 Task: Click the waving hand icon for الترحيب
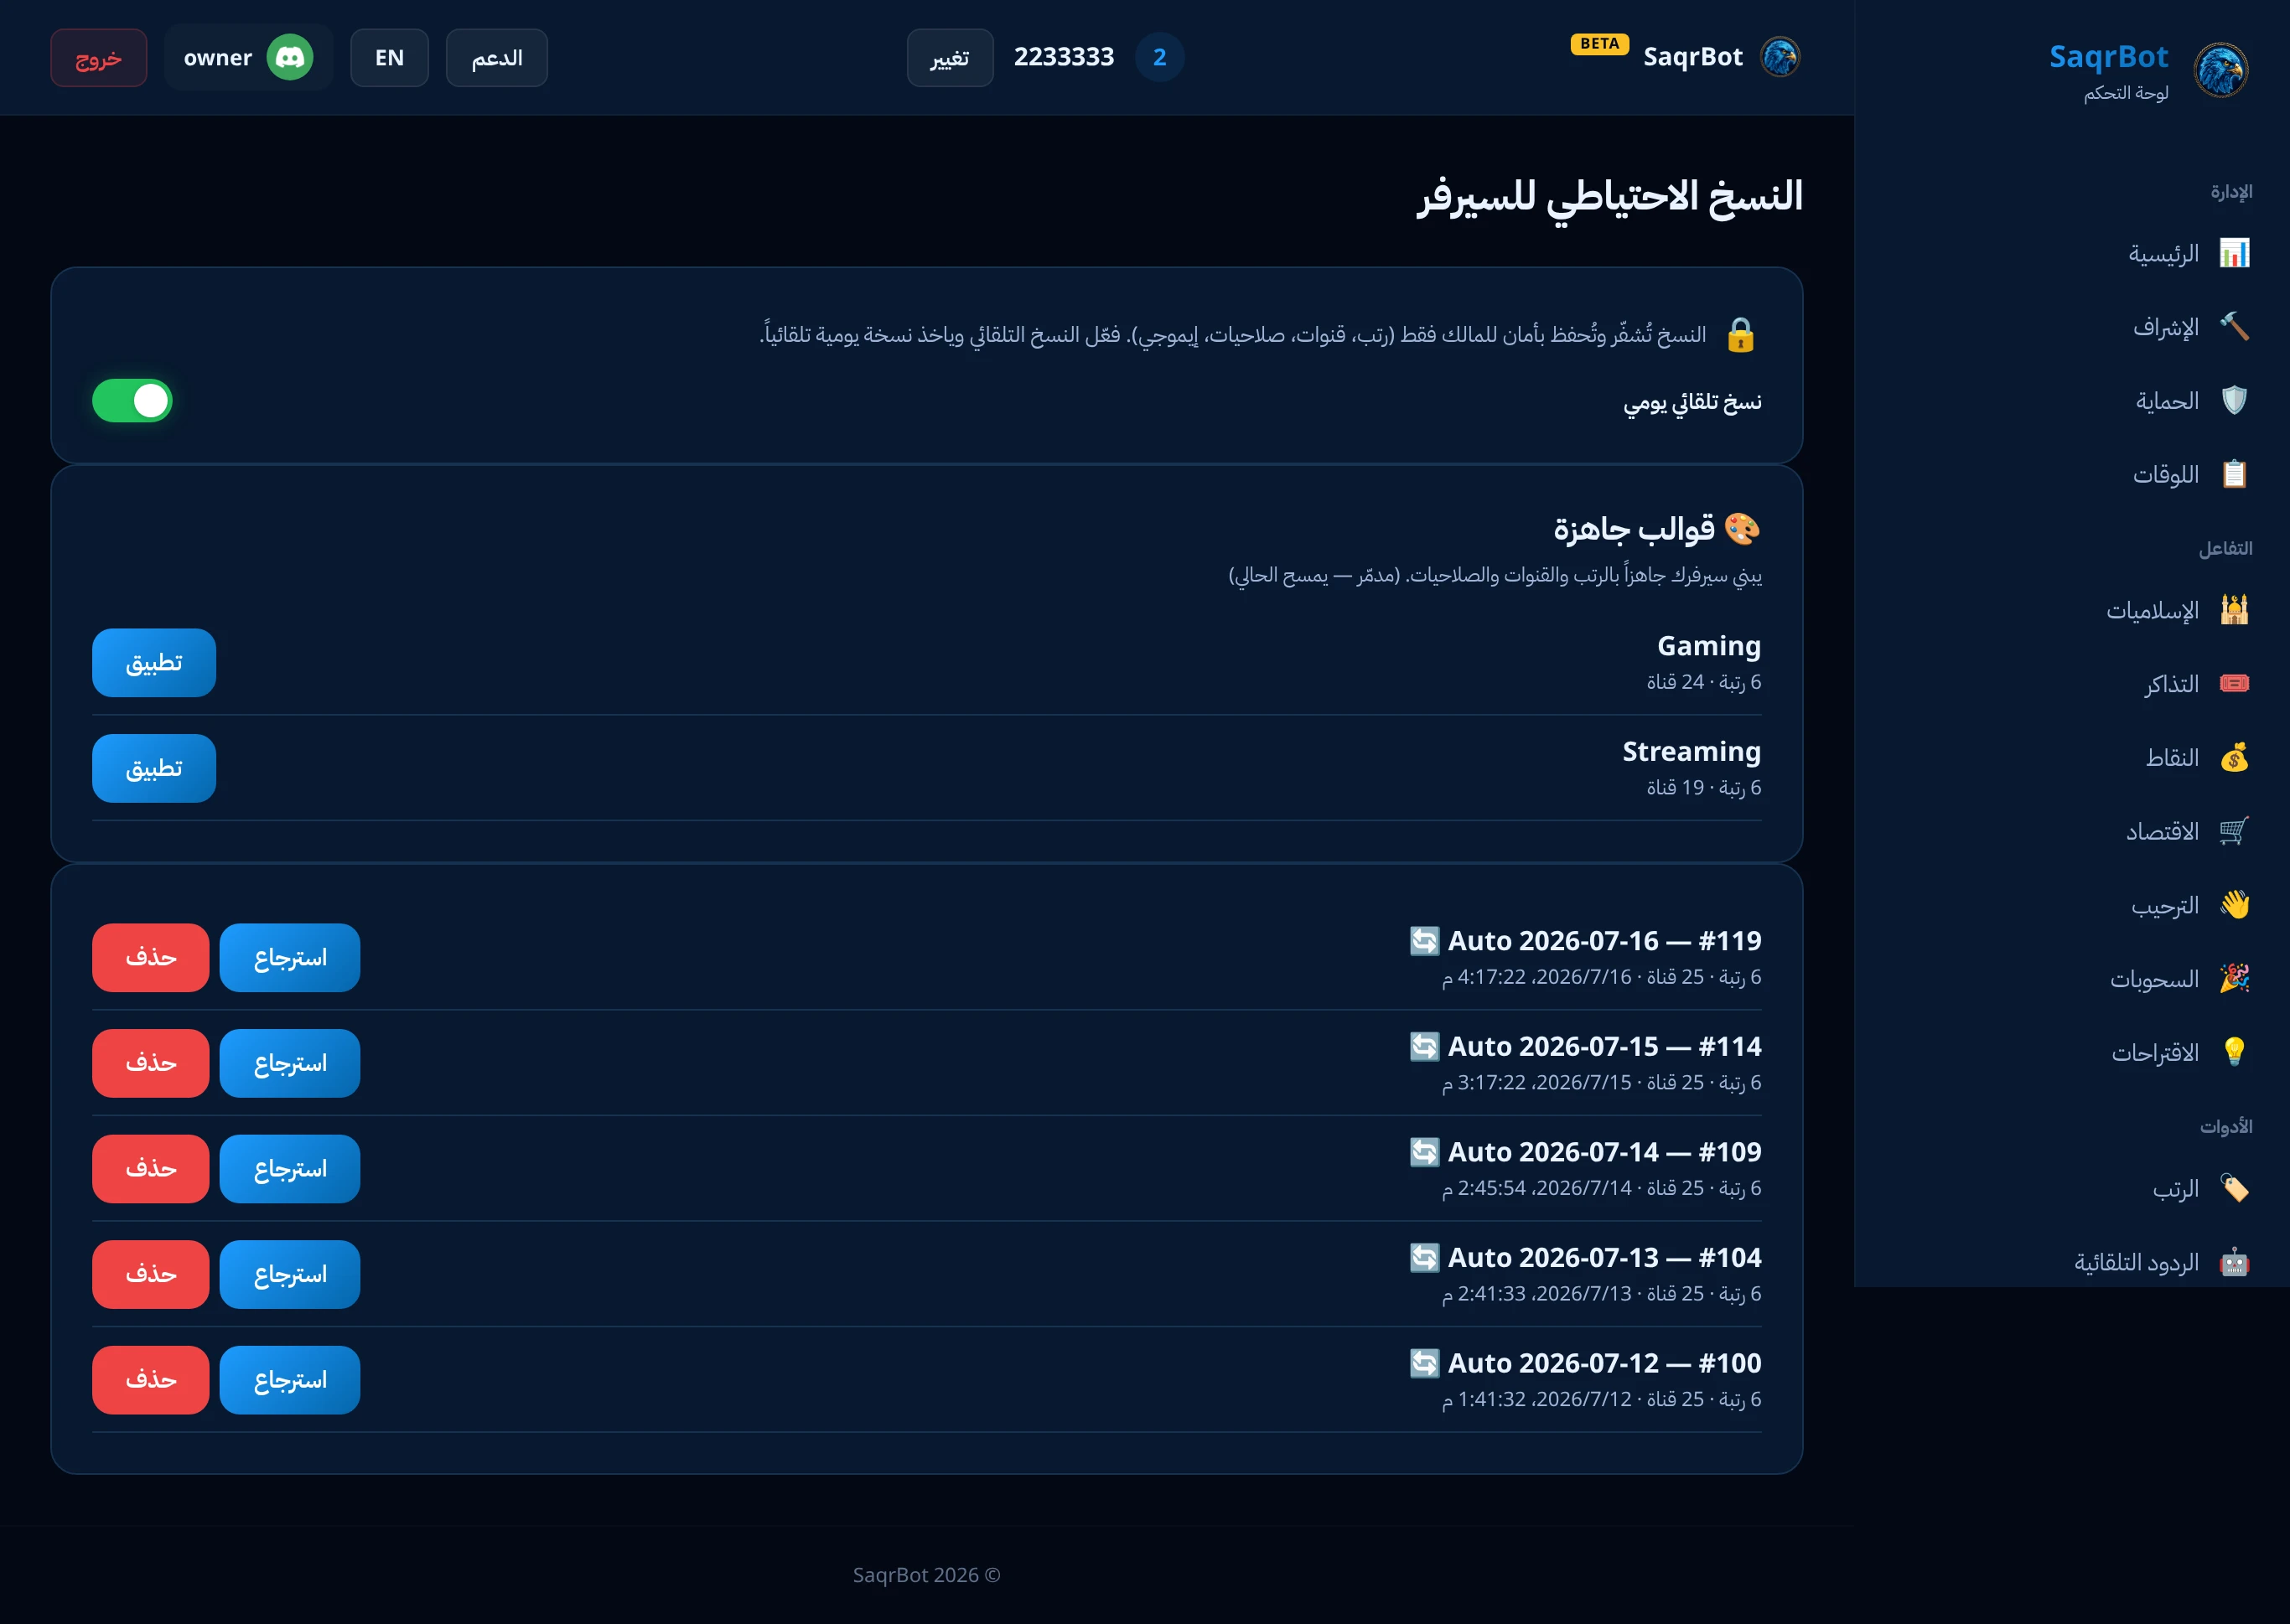point(2234,904)
